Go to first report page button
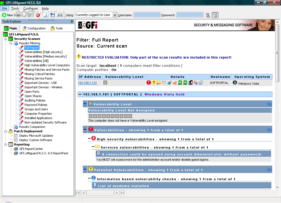The height and width of the screenshot is (203, 281). (78, 193)
